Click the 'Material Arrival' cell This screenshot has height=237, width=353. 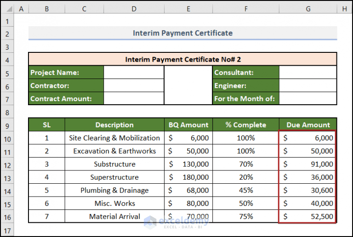(x=114, y=216)
